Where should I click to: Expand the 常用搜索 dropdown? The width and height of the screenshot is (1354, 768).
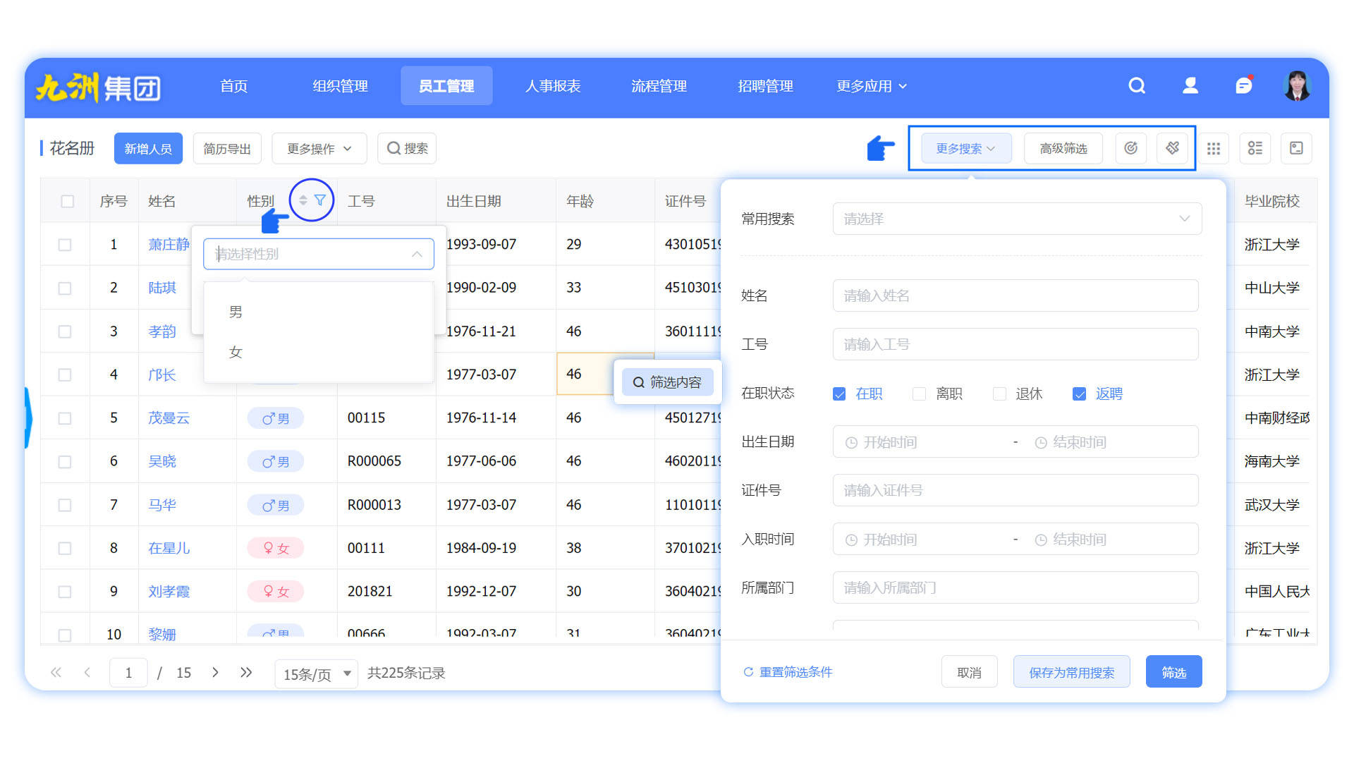coord(1016,219)
